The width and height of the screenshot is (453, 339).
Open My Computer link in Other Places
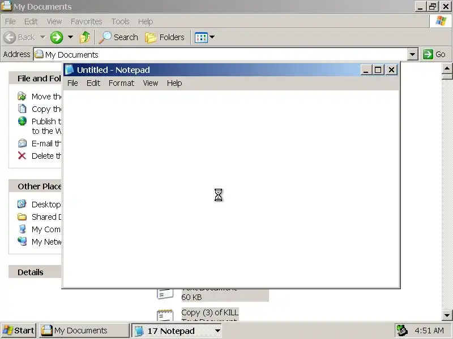[x=46, y=229]
